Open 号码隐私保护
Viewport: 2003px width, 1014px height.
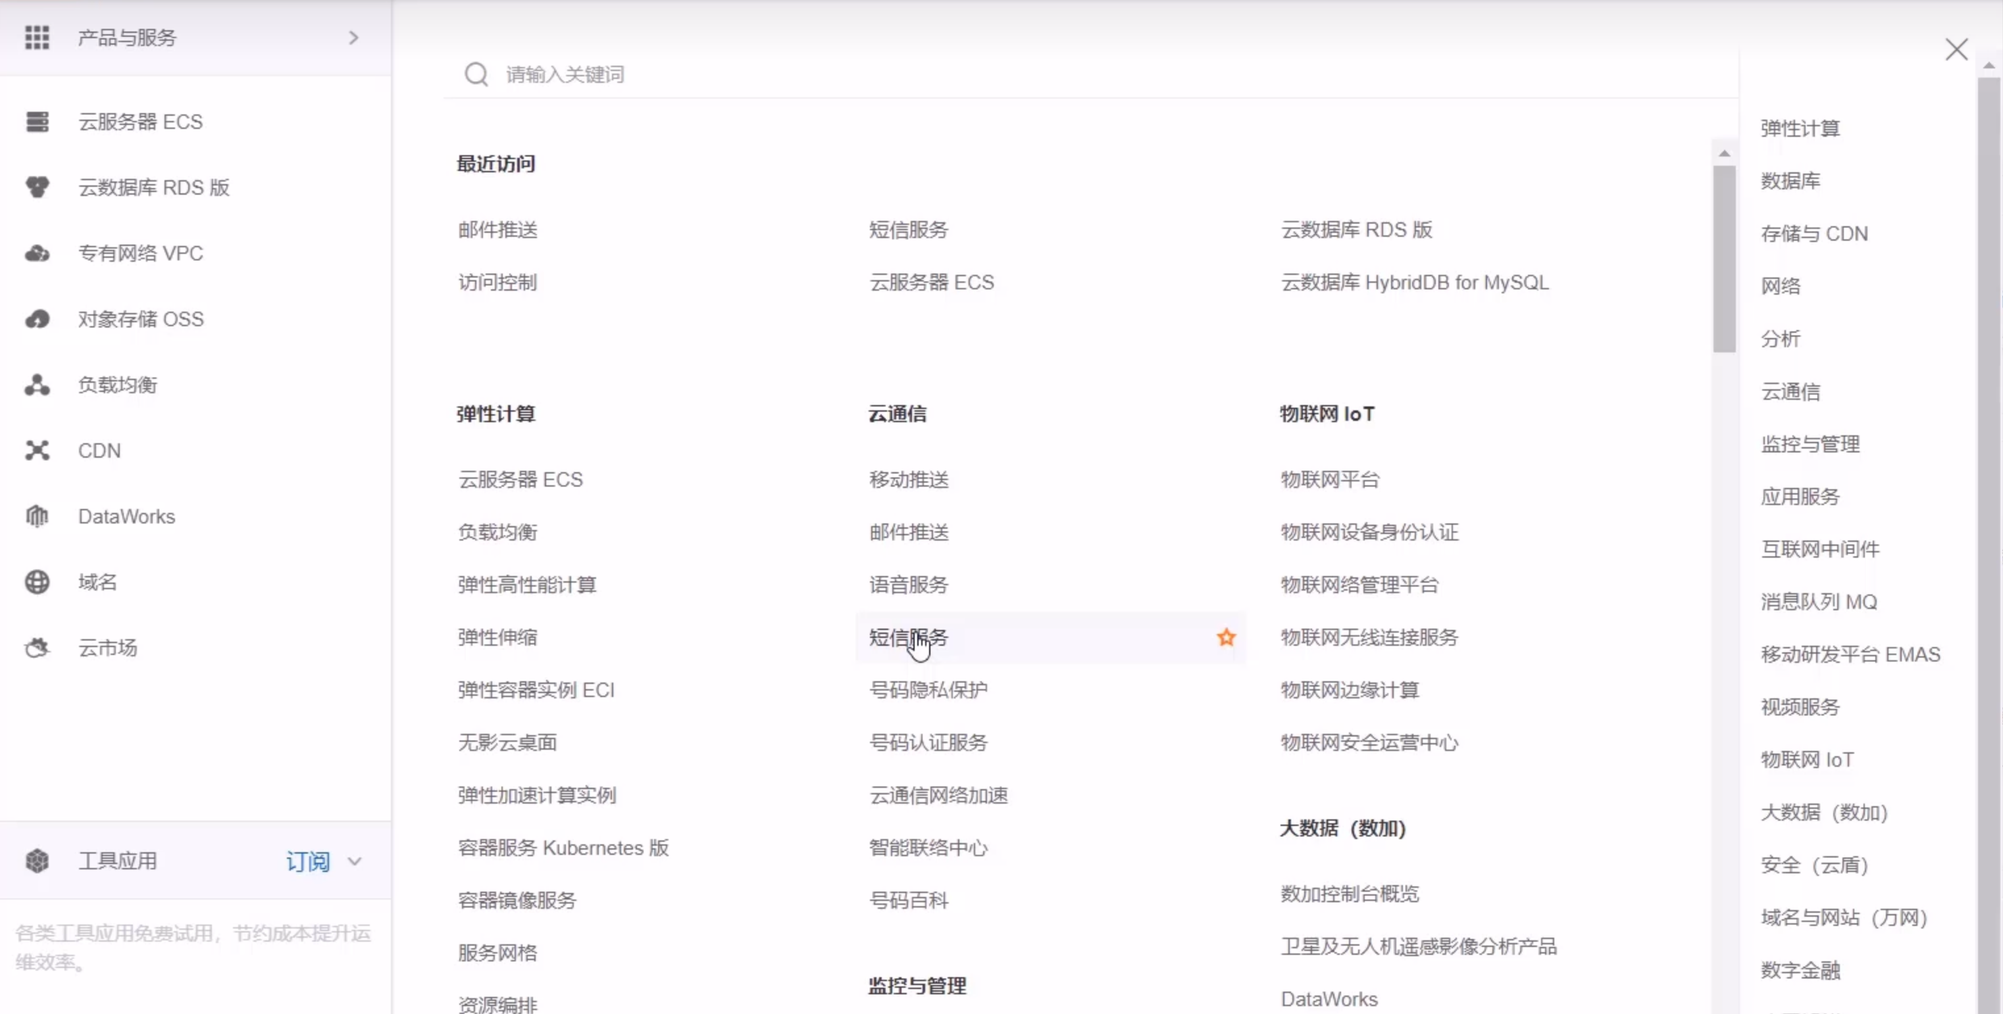[x=928, y=690]
